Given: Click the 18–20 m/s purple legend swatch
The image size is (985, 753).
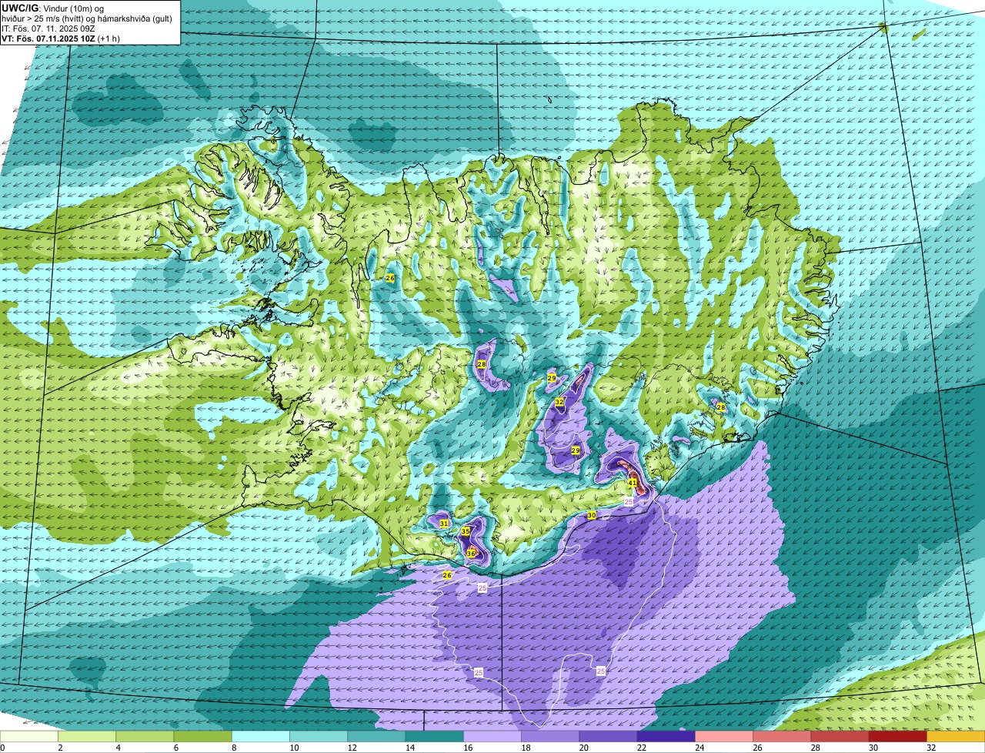Looking at the screenshot, I should coord(550,737).
